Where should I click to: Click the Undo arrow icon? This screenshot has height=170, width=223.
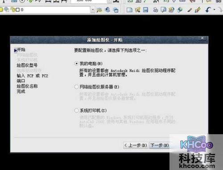(x=208, y=10)
